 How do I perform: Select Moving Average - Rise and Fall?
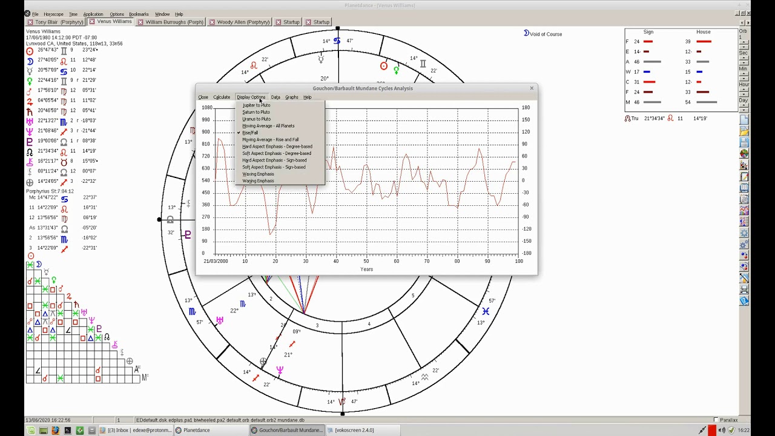tap(270, 140)
